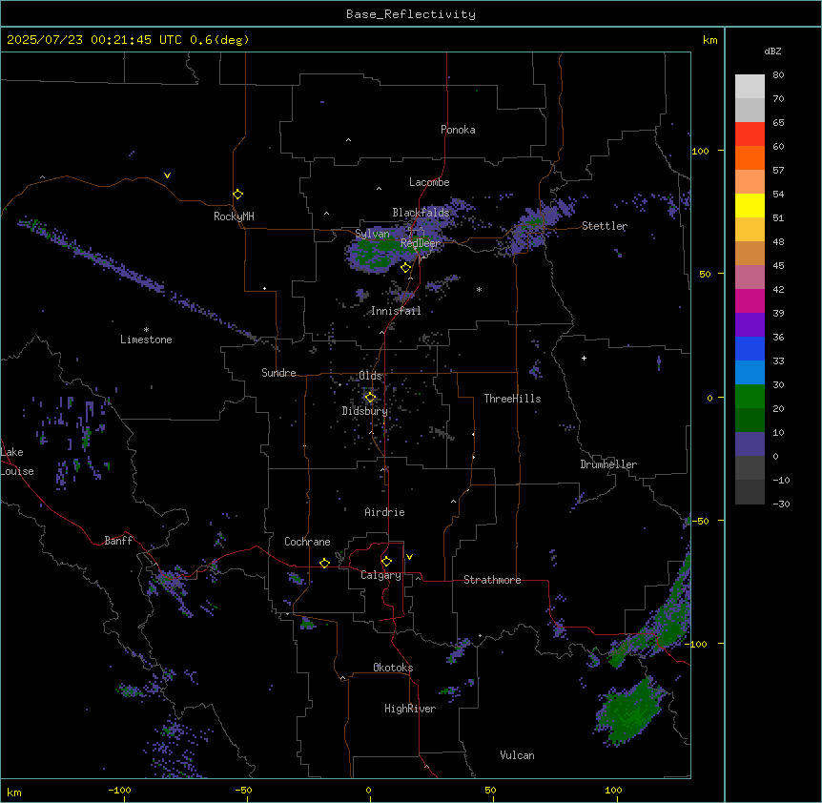
Task: Click the Airdrie label
Action: [384, 512]
